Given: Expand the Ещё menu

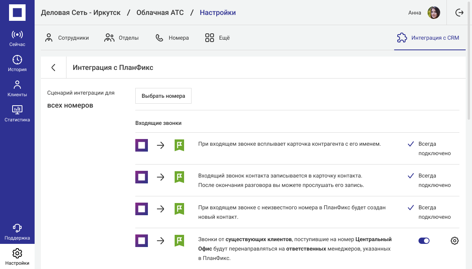Looking at the screenshot, I should pyautogui.click(x=217, y=38).
